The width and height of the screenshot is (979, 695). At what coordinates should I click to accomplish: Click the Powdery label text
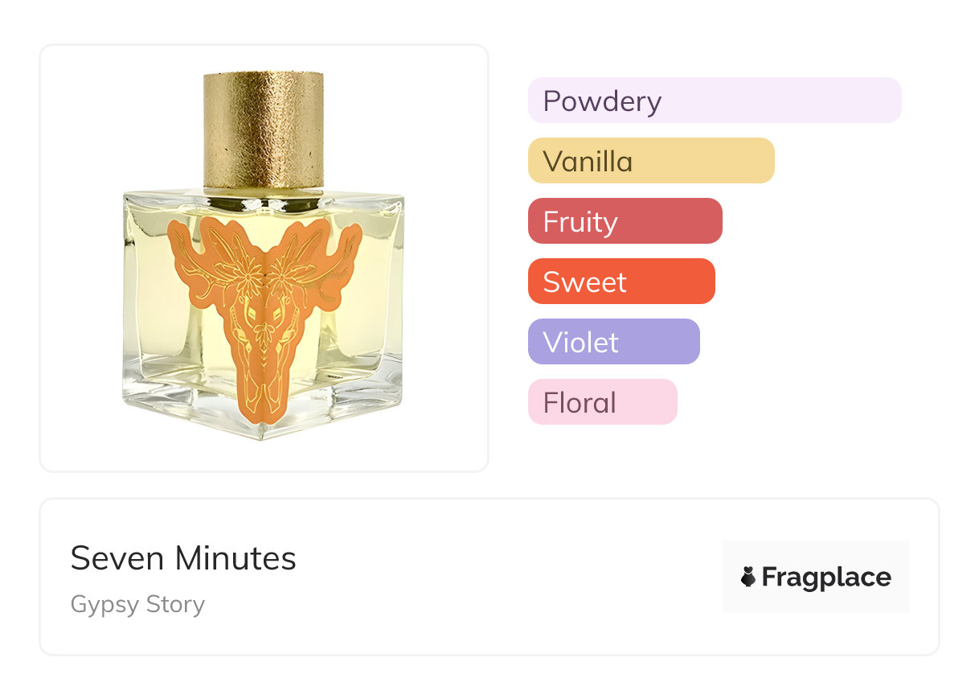pos(602,101)
